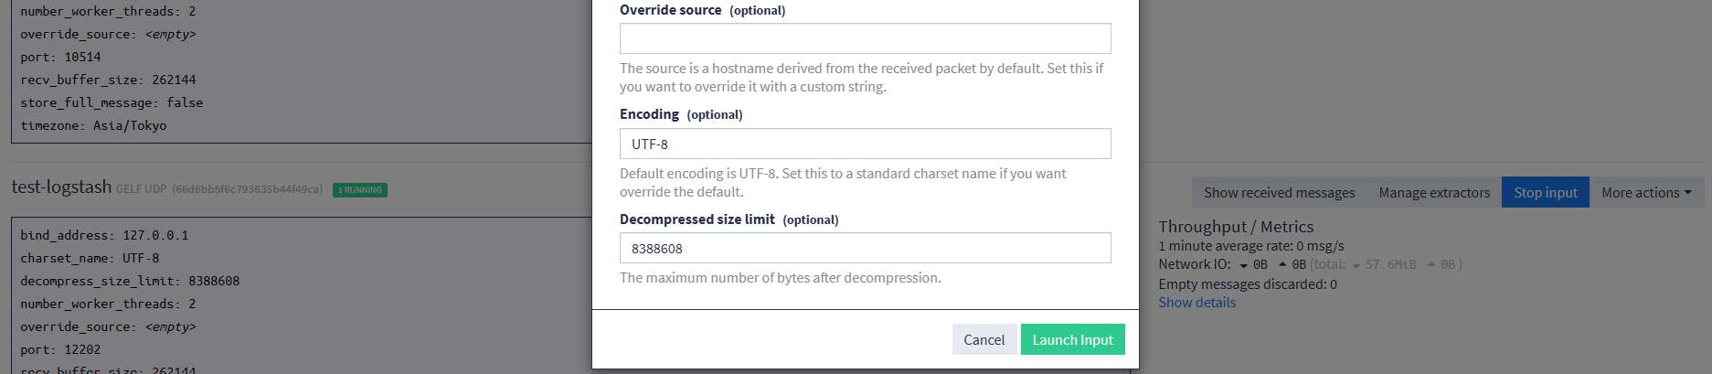
Task: Show details of throughput metrics
Action: pos(1196,303)
